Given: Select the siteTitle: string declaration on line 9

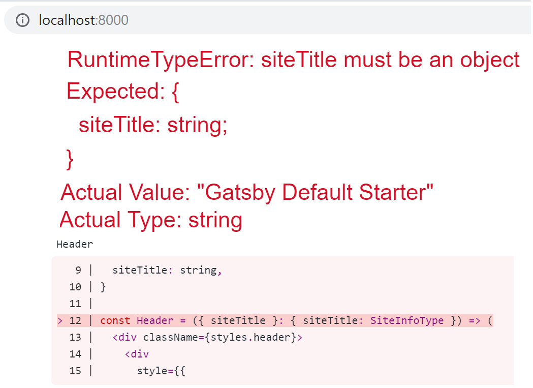Looking at the screenshot, I should click(168, 270).
